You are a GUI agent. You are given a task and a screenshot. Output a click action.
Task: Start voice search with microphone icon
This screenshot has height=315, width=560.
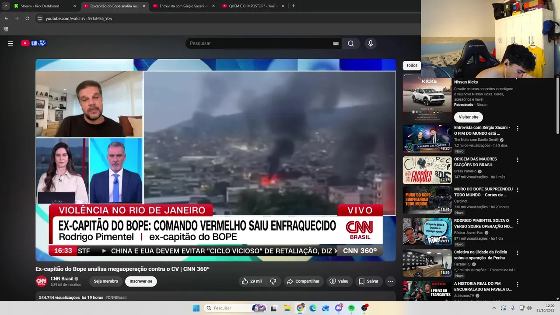pos(371,43)
